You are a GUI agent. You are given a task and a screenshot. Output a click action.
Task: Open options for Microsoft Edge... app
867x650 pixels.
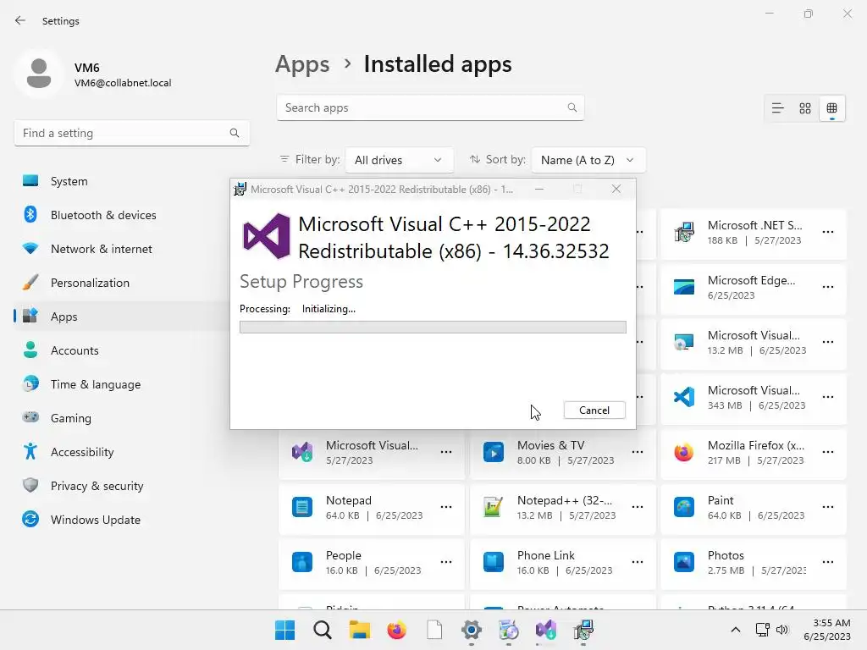click(828, 287)
